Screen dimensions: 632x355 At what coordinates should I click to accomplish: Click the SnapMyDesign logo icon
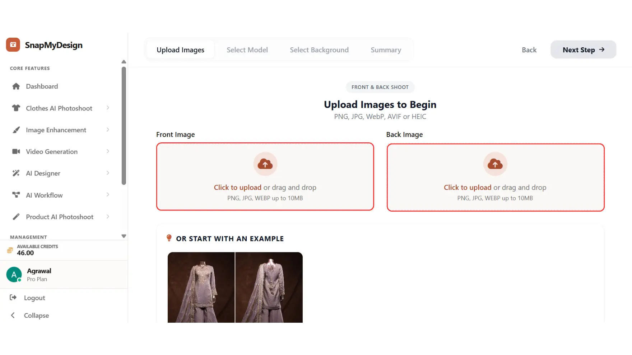coord(13,45)
